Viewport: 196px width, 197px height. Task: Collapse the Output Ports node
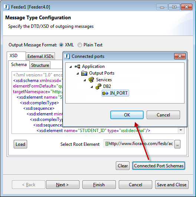coord(78,73)
